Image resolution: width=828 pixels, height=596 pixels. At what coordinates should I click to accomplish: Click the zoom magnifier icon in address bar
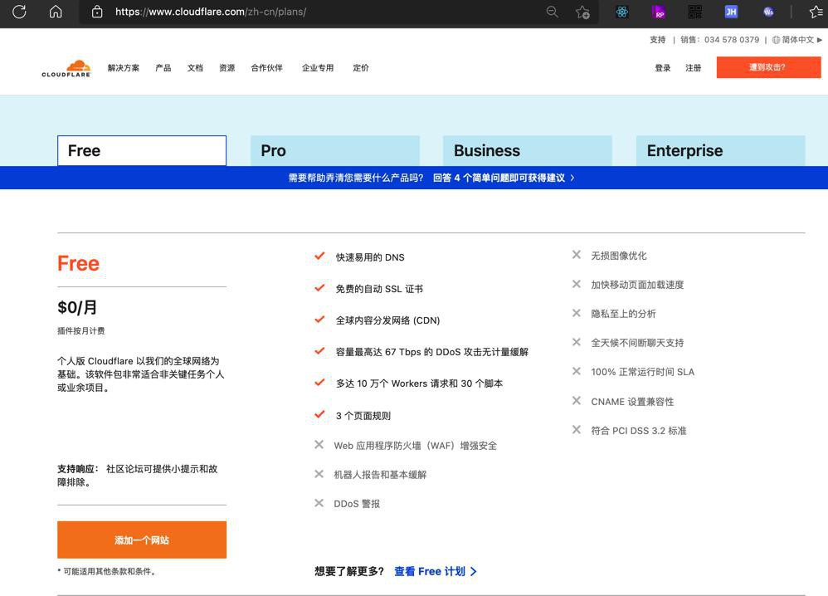tap(553, 12)
